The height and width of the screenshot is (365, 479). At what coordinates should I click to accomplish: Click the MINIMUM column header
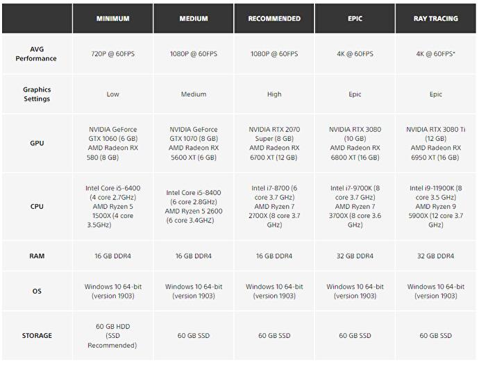point(112,19)
